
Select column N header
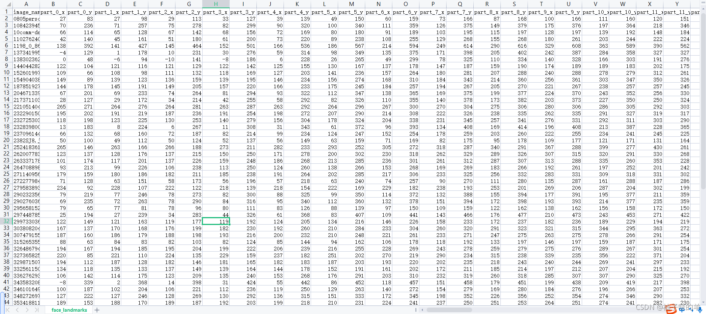[x=378, y=4]
